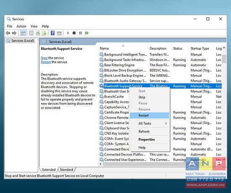Select Services (Local) in the console tree

point(20,41)
